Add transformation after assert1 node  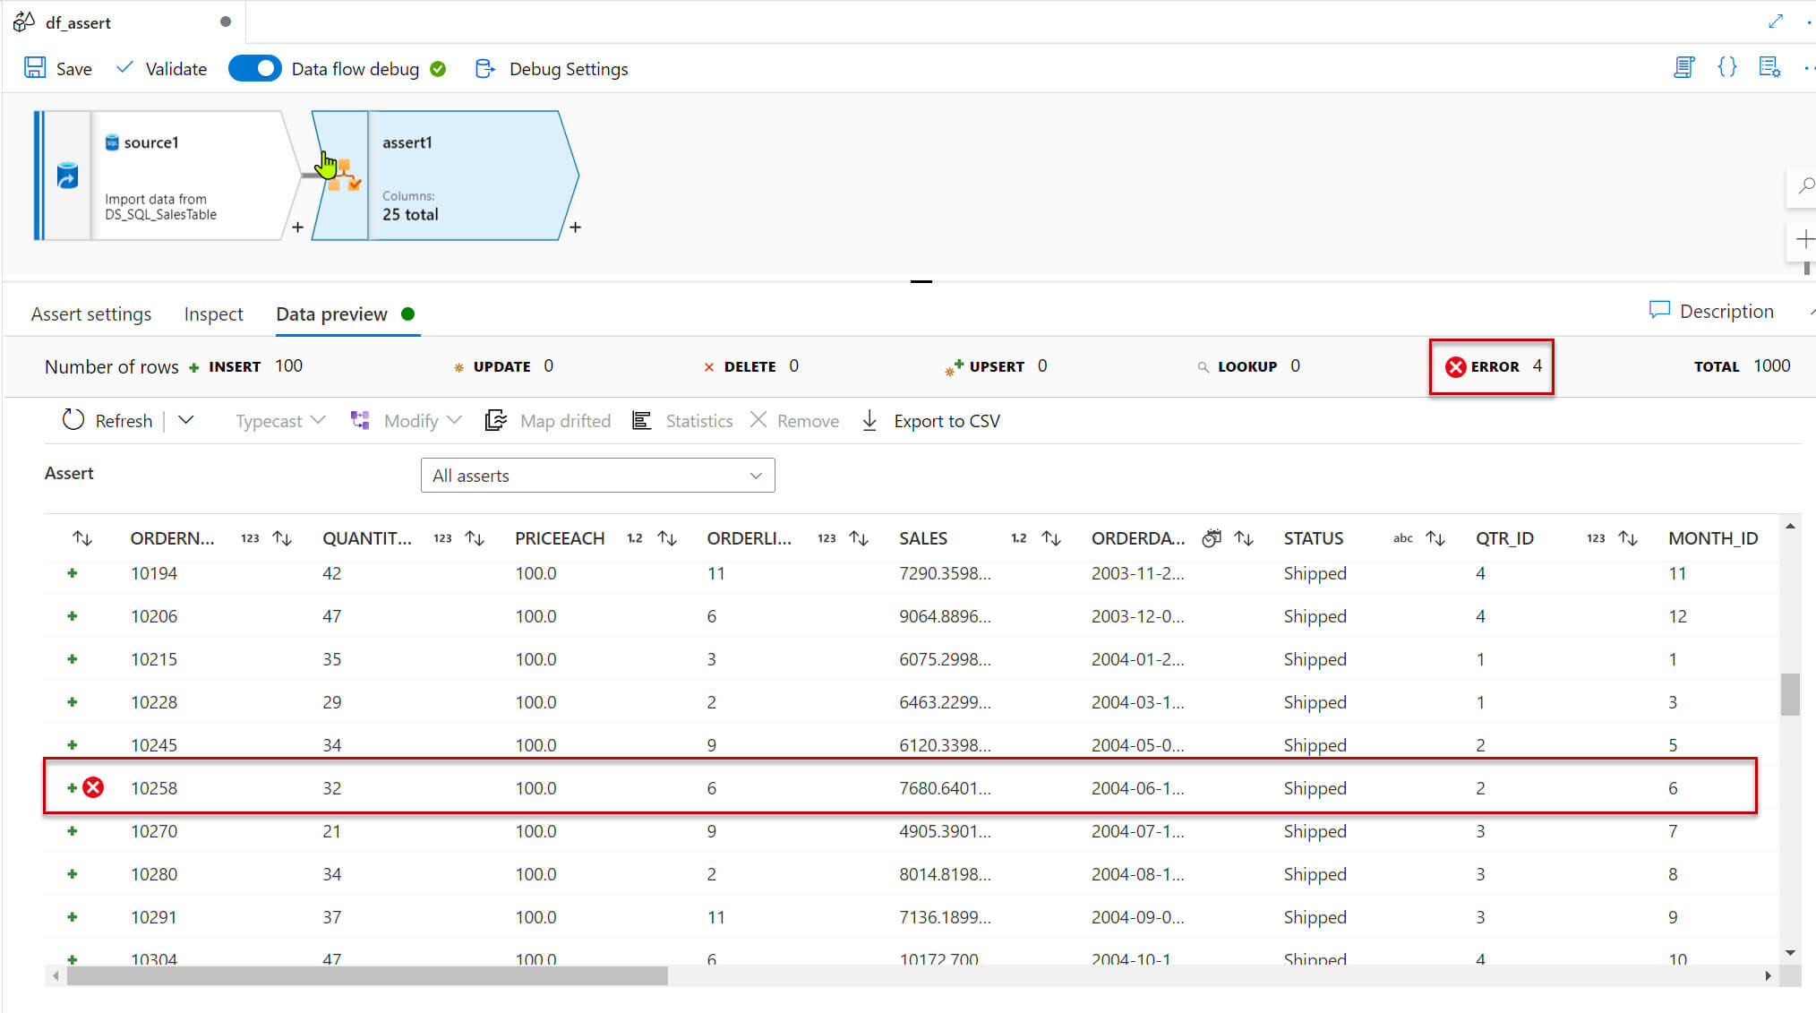click(x=575, y=227)
